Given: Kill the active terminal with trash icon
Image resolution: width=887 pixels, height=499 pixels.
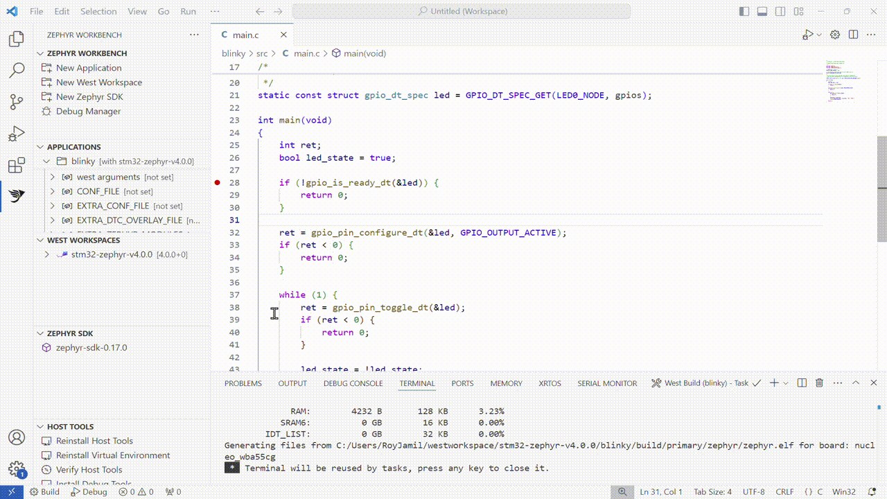Looking at the screenshot, I should [x=819, y=382].
